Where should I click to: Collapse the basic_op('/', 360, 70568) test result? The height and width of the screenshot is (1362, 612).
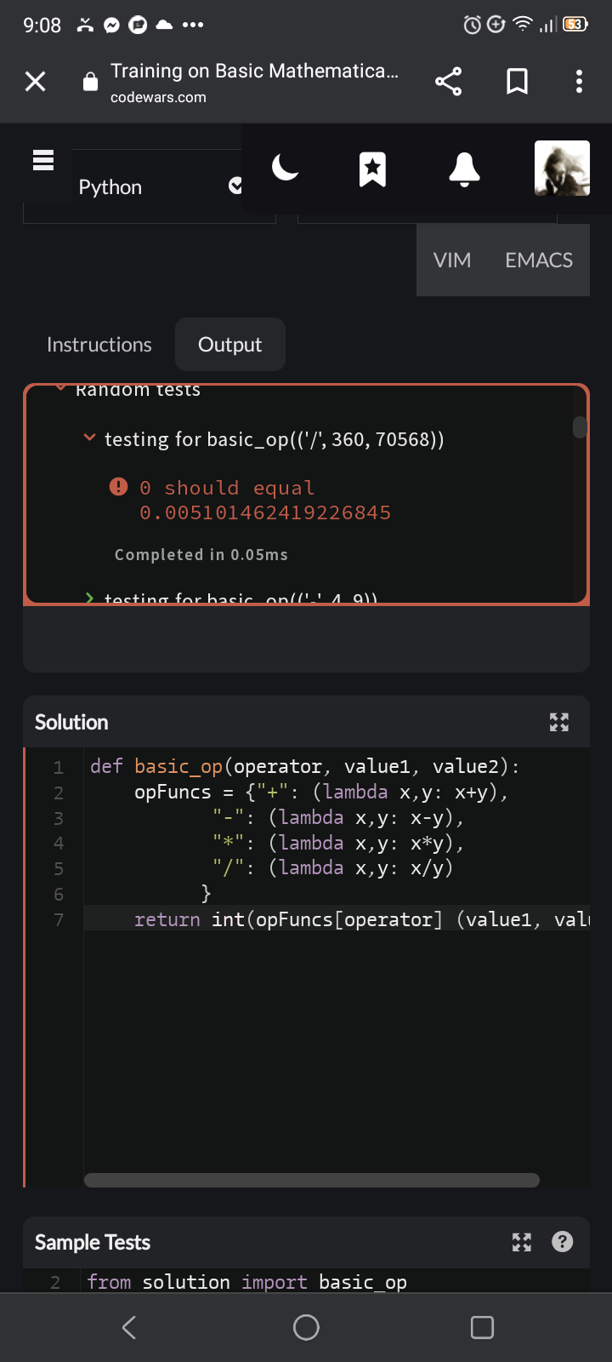[x=89, y=438]
